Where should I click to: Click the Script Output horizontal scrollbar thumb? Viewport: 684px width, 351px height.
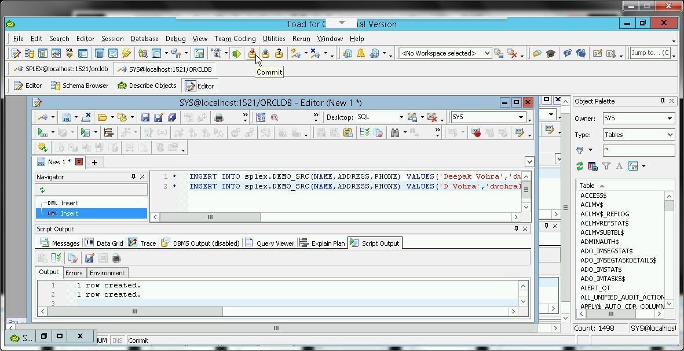[135, 311]
